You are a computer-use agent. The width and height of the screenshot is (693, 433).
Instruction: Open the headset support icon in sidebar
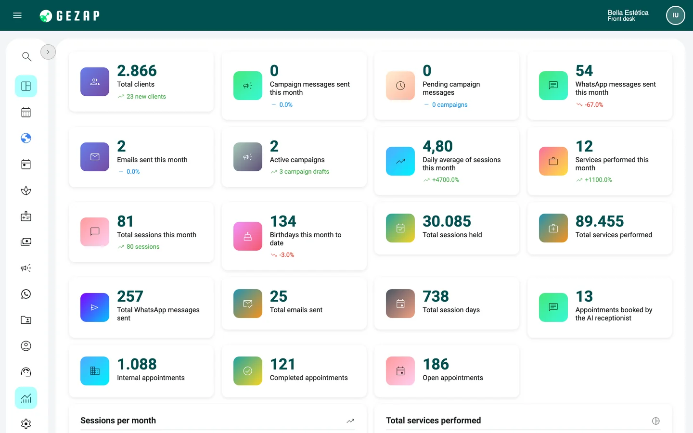[x=26, y=372]
